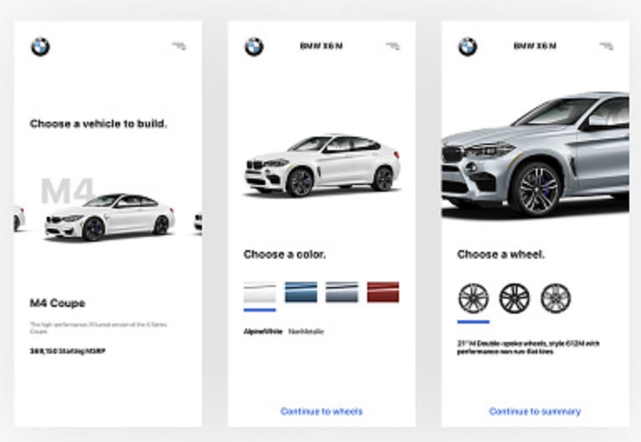Click the Alpine White color name label
The height and width of the screenshot is (442, 641).
coord(263,331)
